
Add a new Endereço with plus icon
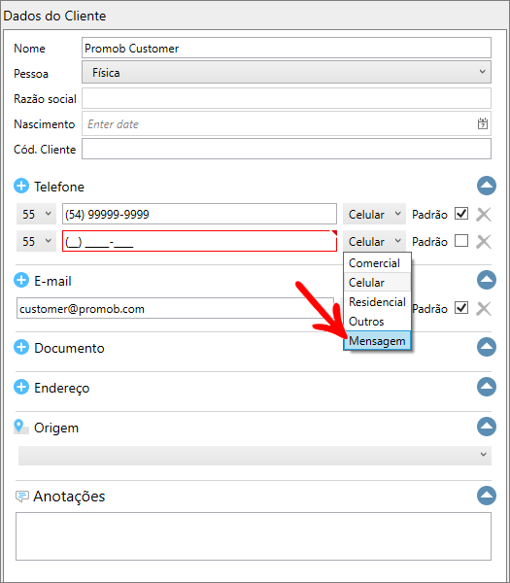click(x=21, y=387)
